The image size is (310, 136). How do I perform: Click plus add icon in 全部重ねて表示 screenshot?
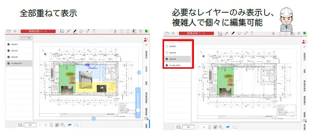click(x=15, y=31)
